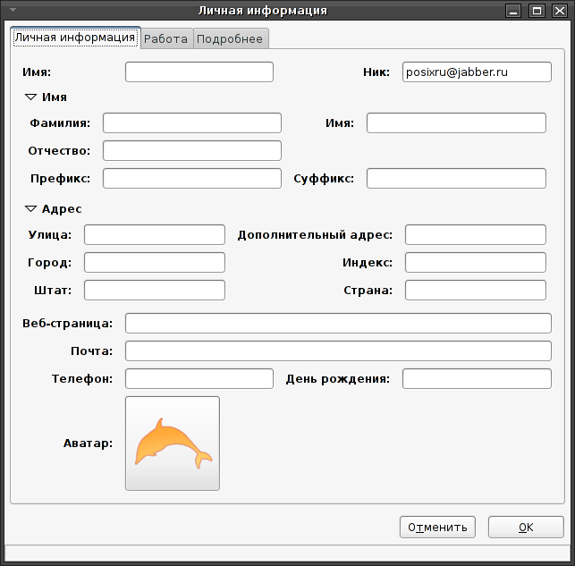Click the Отменить button
Screen dimensions: 575x566
pyautogui.click(x=437, y=528)
